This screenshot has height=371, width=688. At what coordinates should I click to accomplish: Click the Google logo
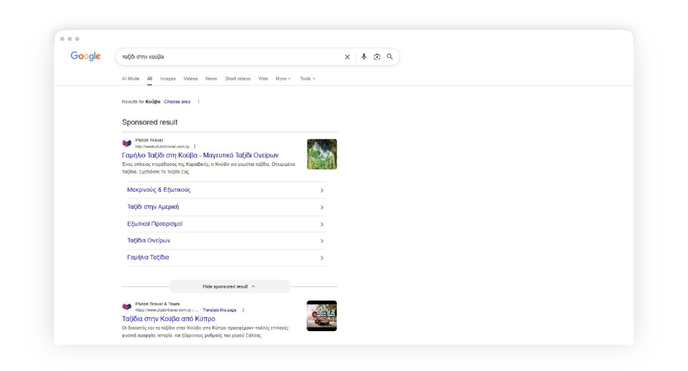click(x=86, y=56)
